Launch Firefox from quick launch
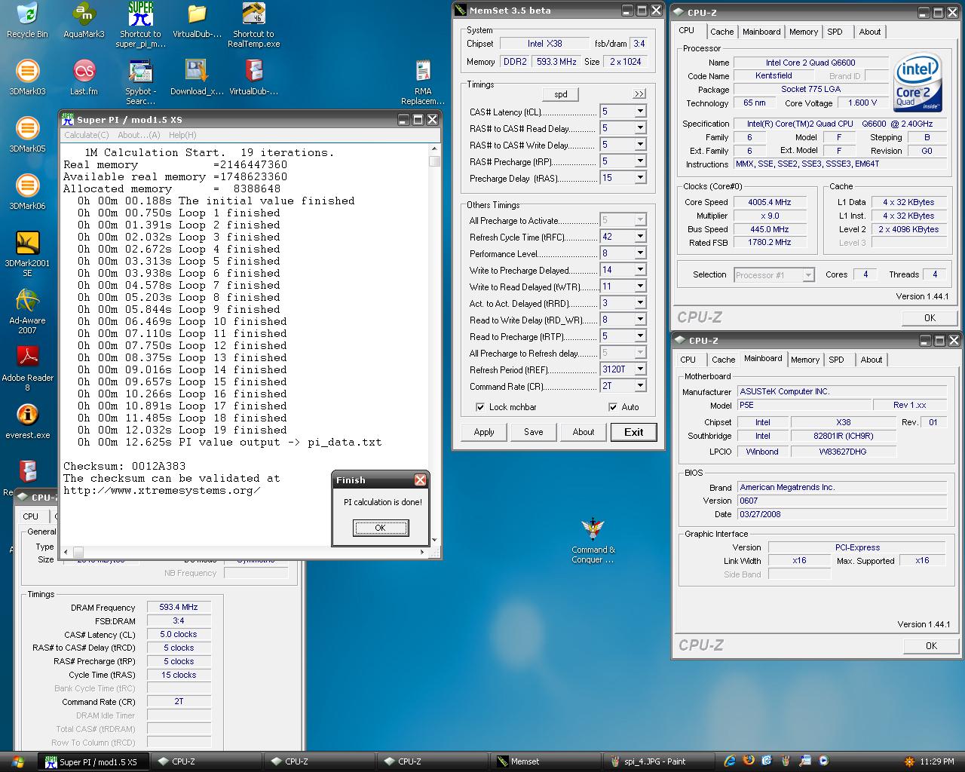The height and width of the screenshot is (772, 965). 749,761
